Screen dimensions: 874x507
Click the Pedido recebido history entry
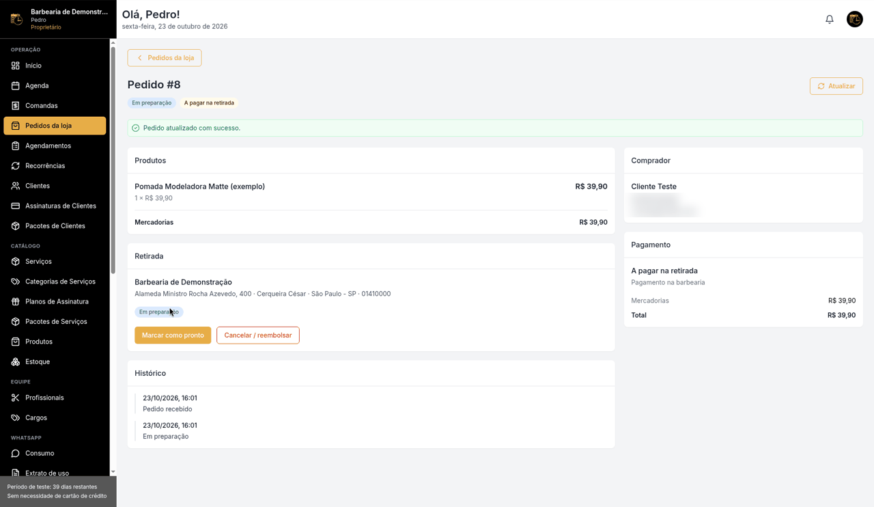coord(167,409)
